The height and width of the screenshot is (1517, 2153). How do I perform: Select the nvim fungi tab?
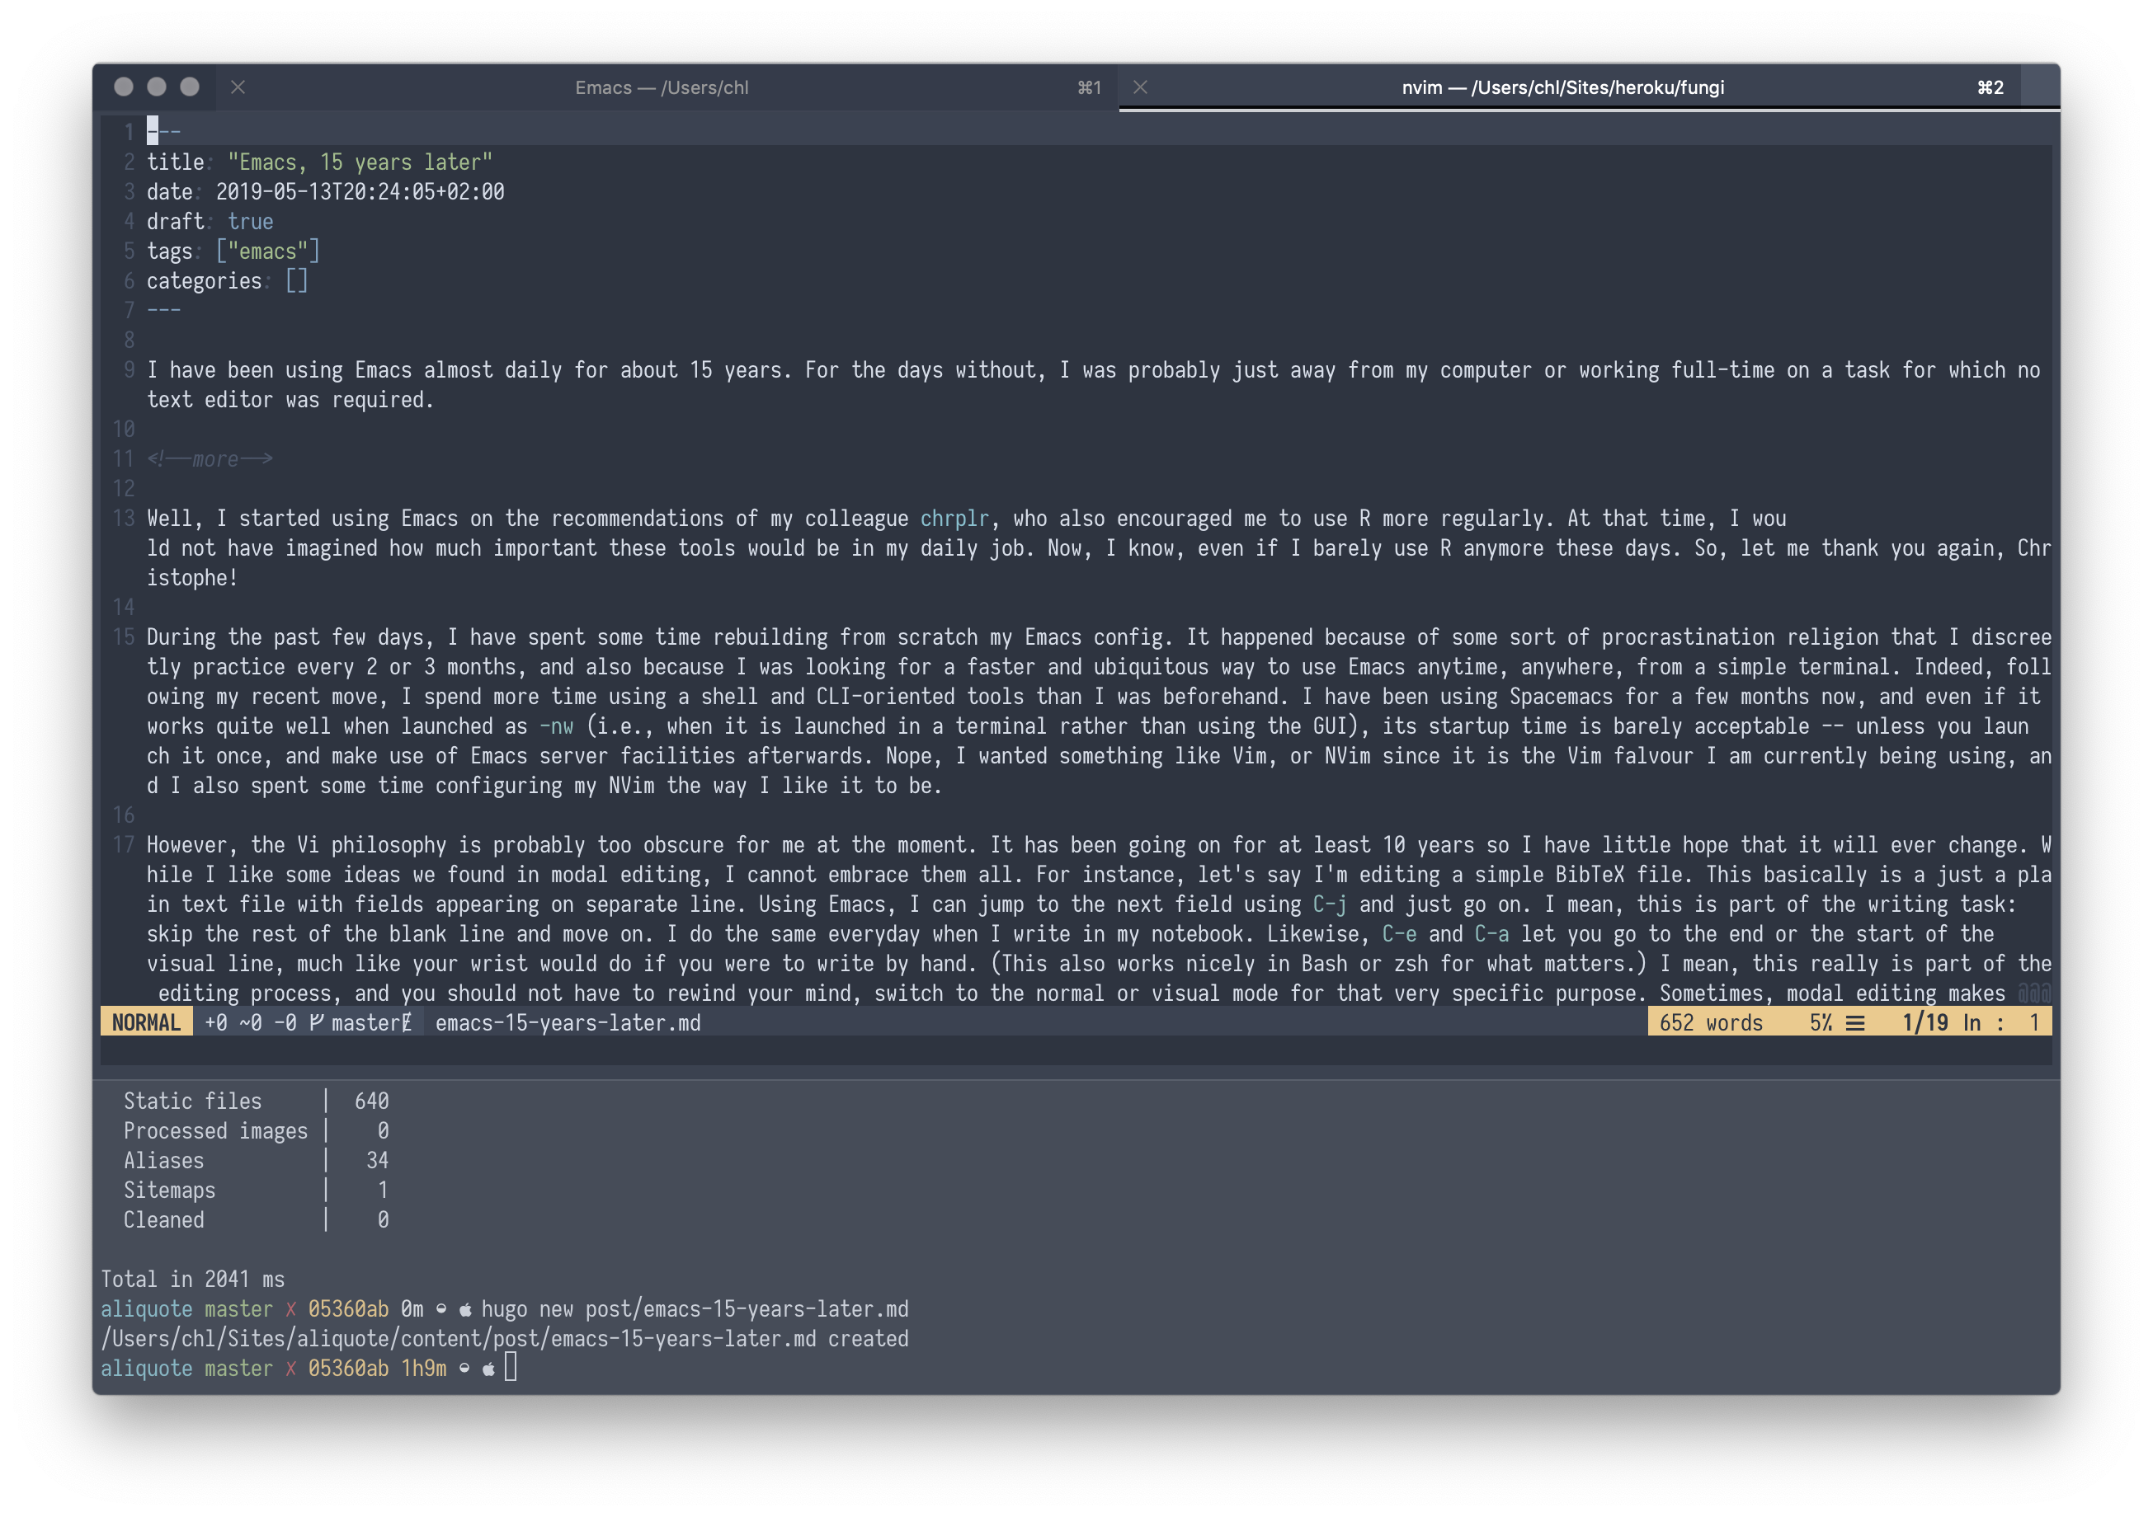click(x=1562, y=87)
